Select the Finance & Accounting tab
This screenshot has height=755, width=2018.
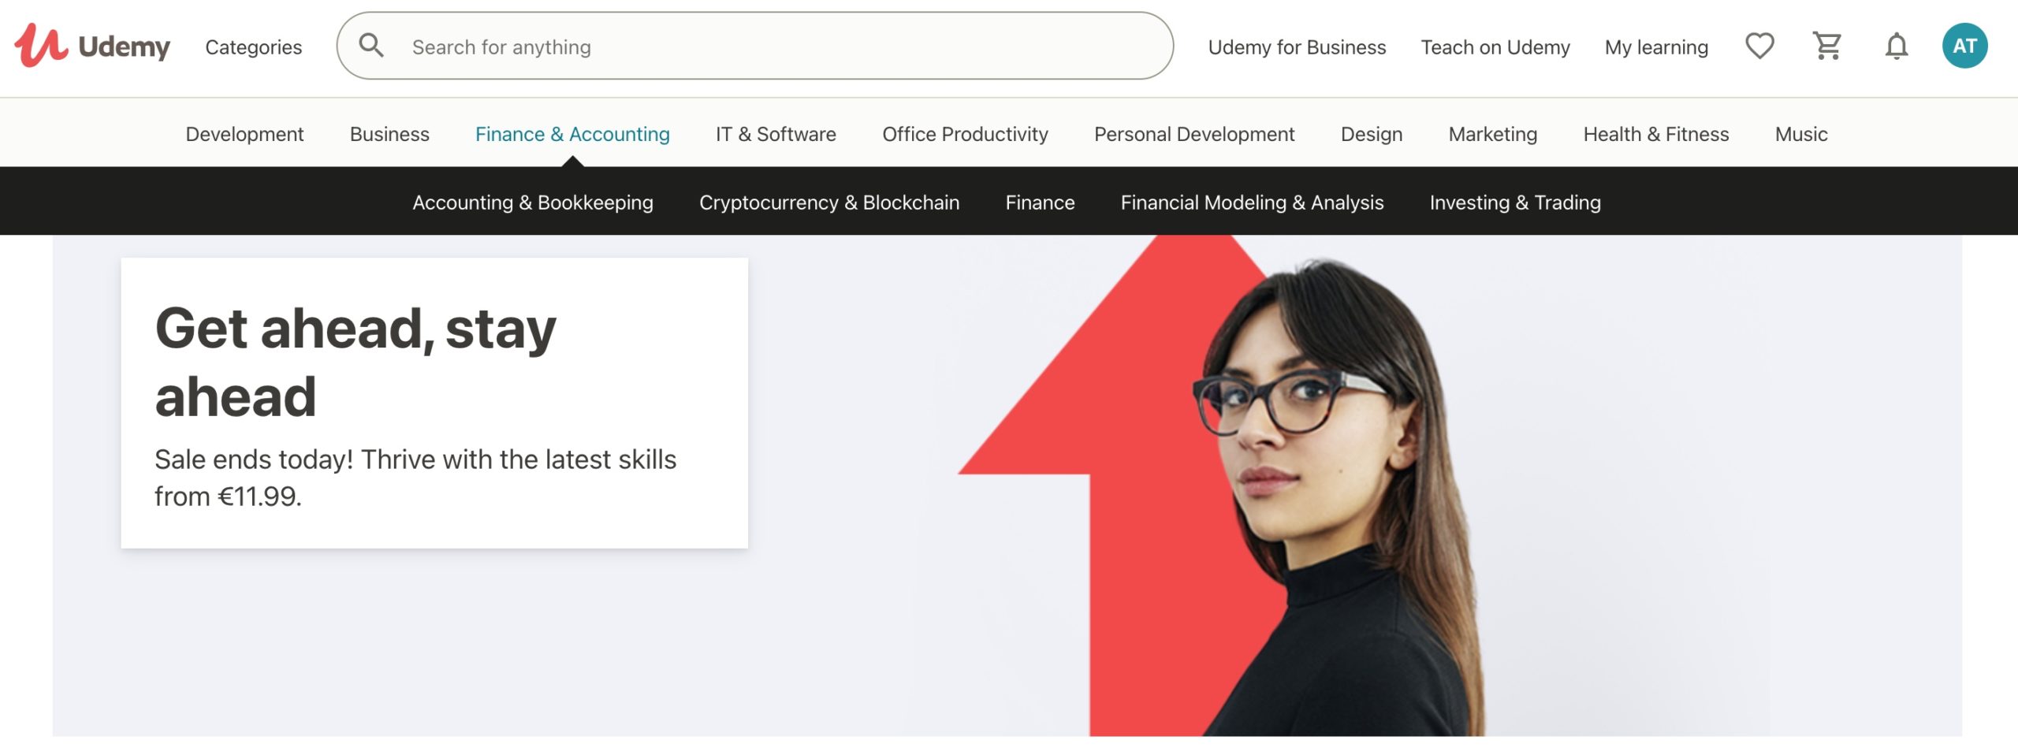click(572, 134)
